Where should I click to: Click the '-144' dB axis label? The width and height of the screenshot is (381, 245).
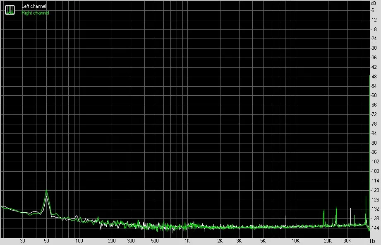(x=374, y=228)
